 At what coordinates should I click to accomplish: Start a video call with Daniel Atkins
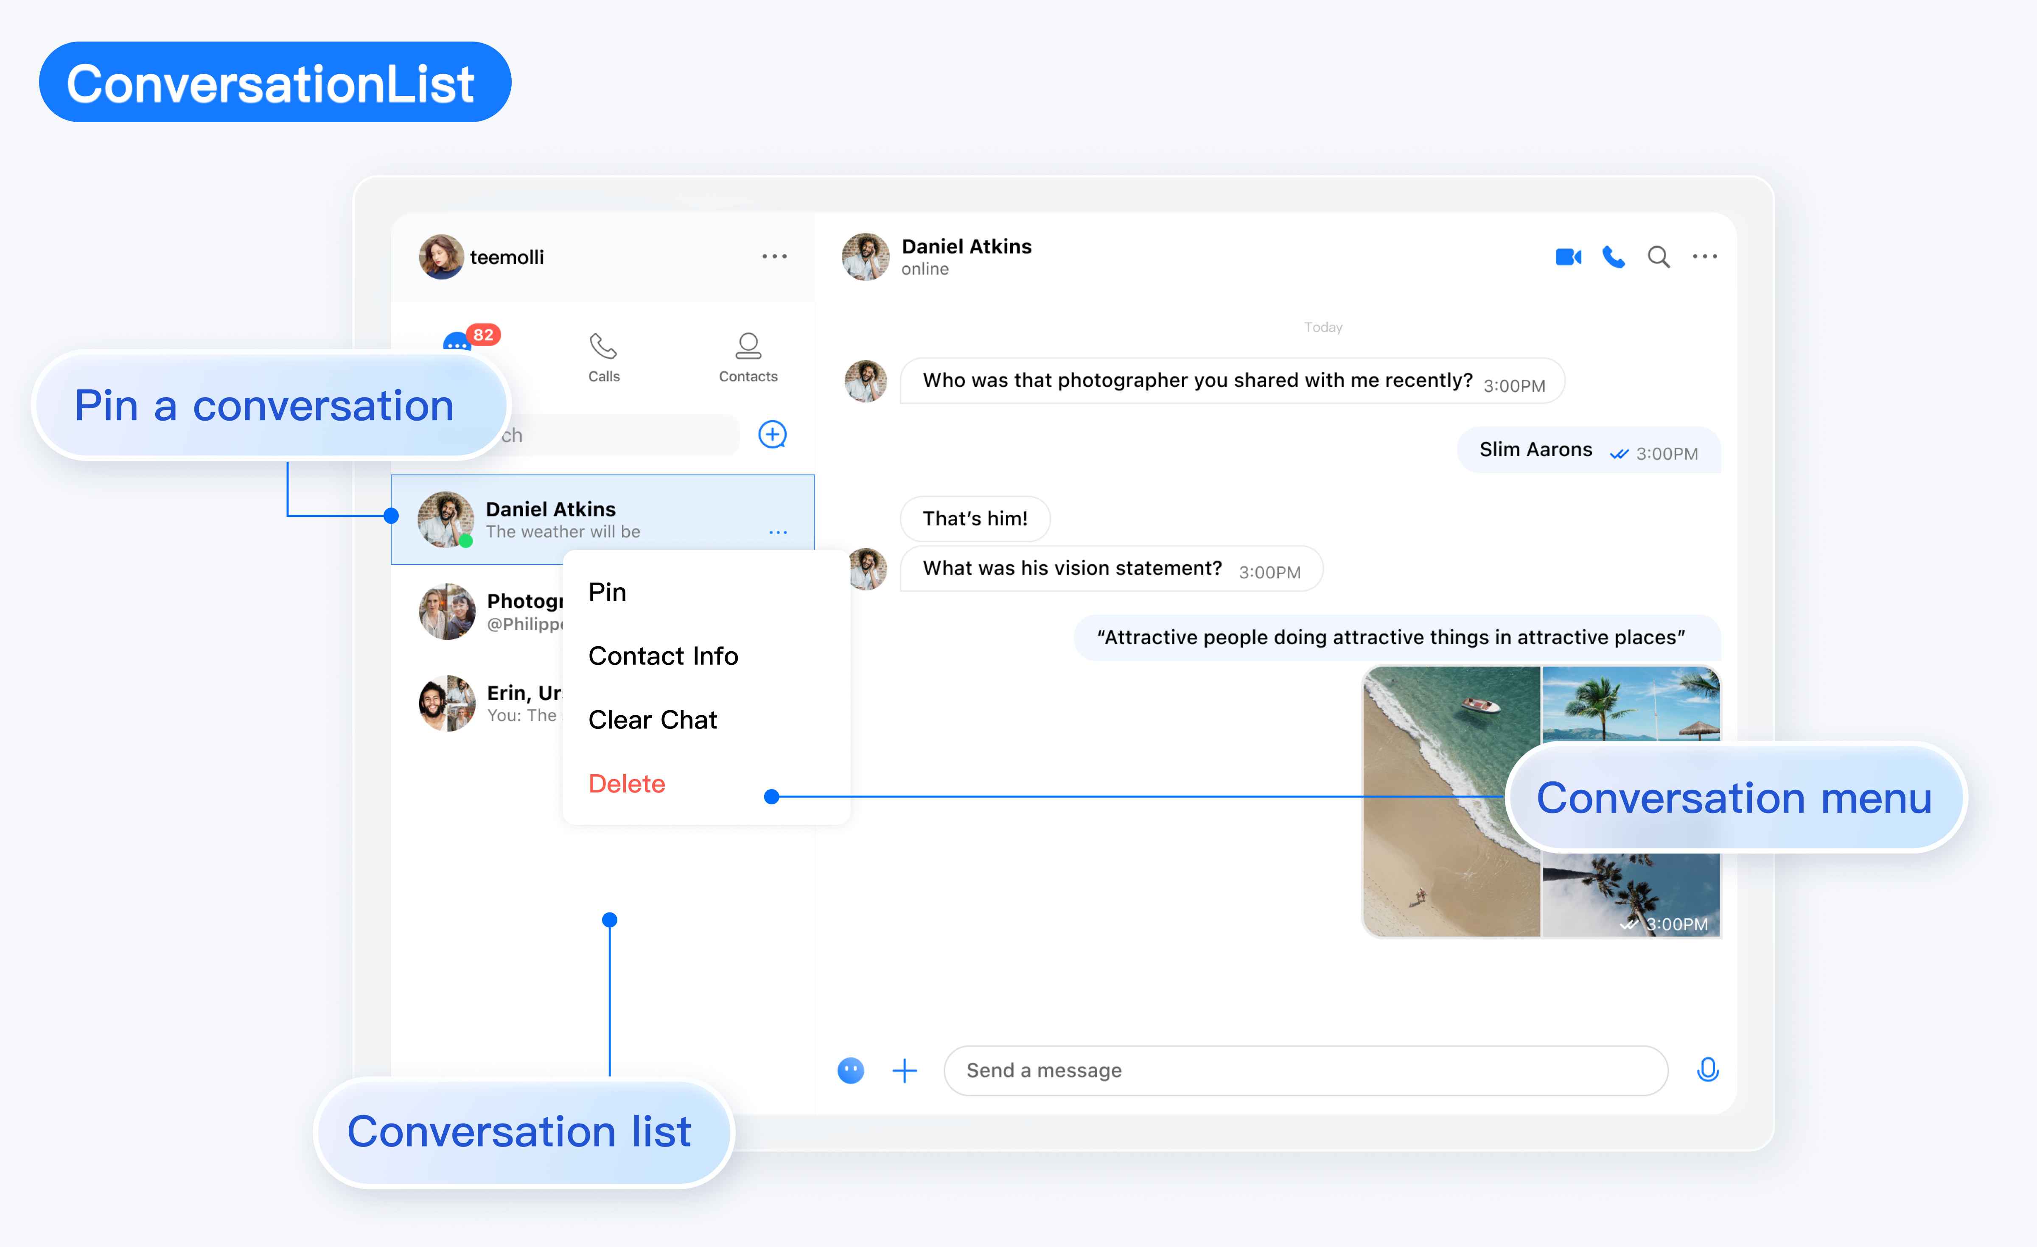coord(1567,257)
